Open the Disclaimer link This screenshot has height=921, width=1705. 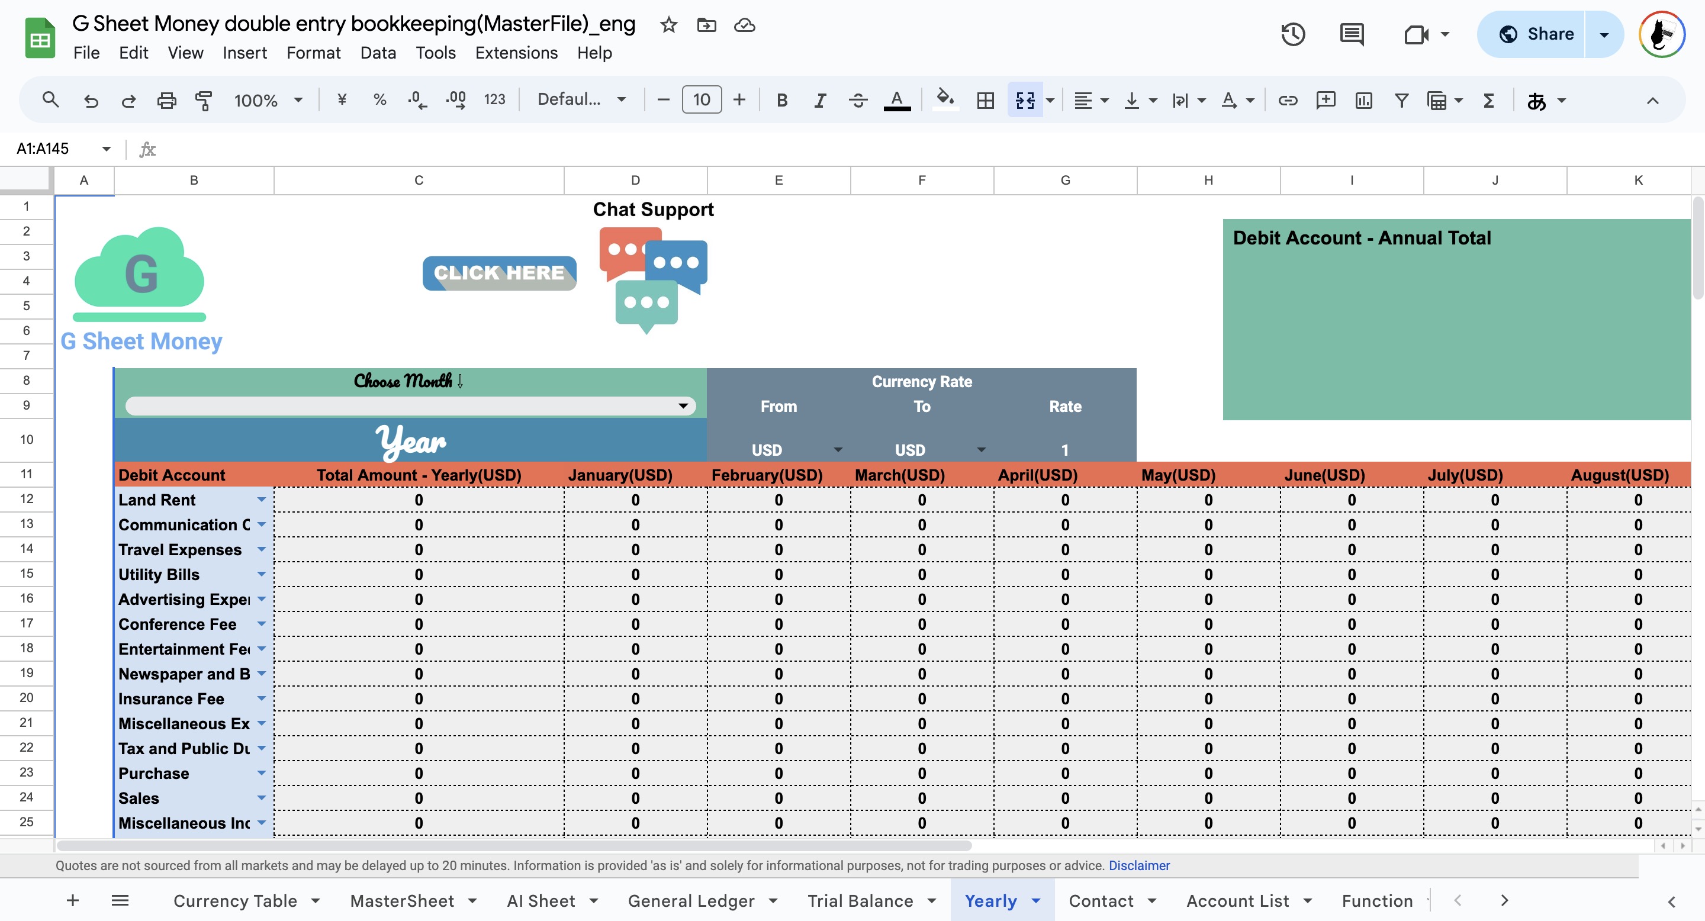click(x=1139, y=865)
